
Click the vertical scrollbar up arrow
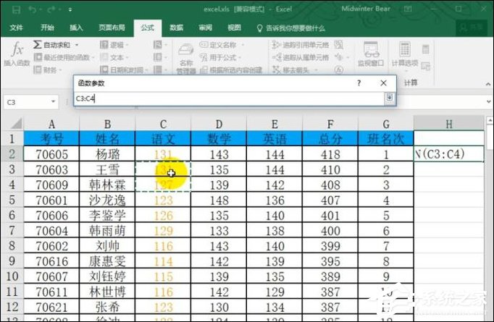coord(490,120)
